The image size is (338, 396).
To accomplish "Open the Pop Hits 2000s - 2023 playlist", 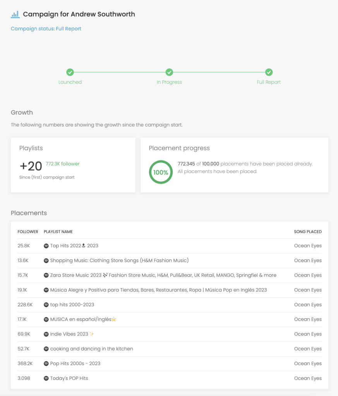I will point(75,364).
